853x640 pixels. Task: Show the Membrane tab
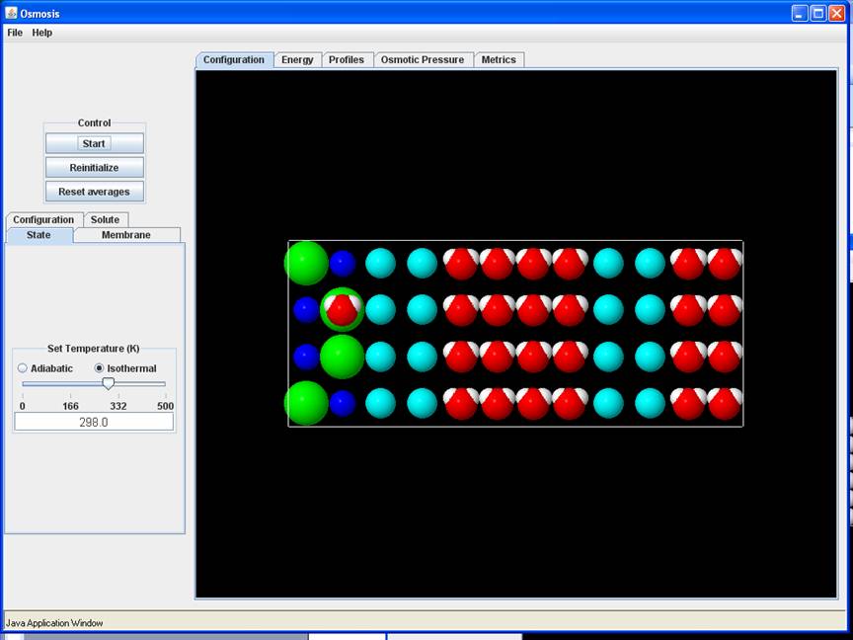[126, 235]
